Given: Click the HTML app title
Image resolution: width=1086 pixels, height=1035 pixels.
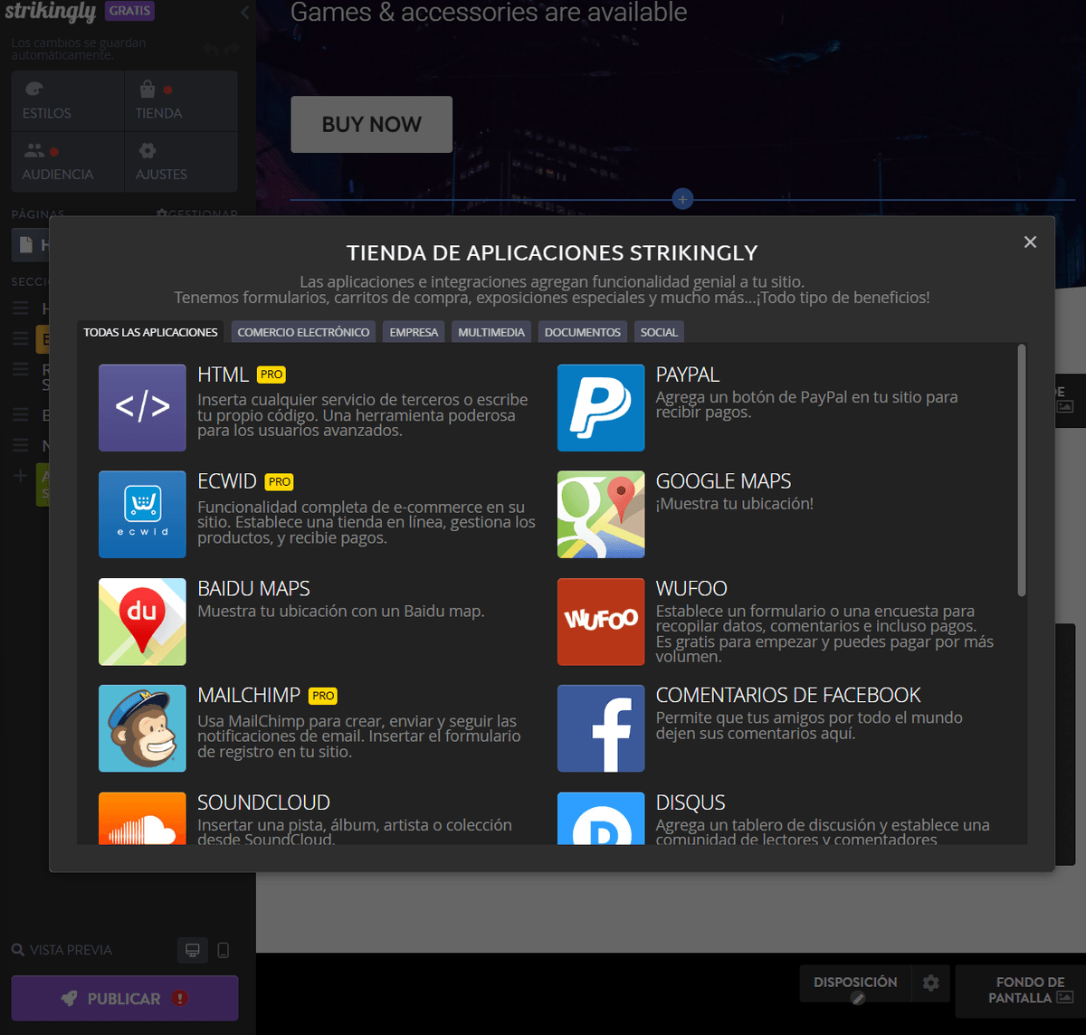Looking at the screenshot, I should tap(223, 375).
